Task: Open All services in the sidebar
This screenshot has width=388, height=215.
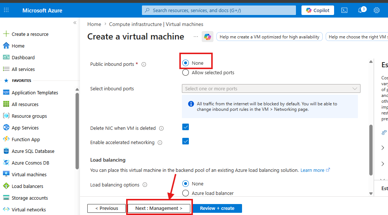Action: [23, 69]
